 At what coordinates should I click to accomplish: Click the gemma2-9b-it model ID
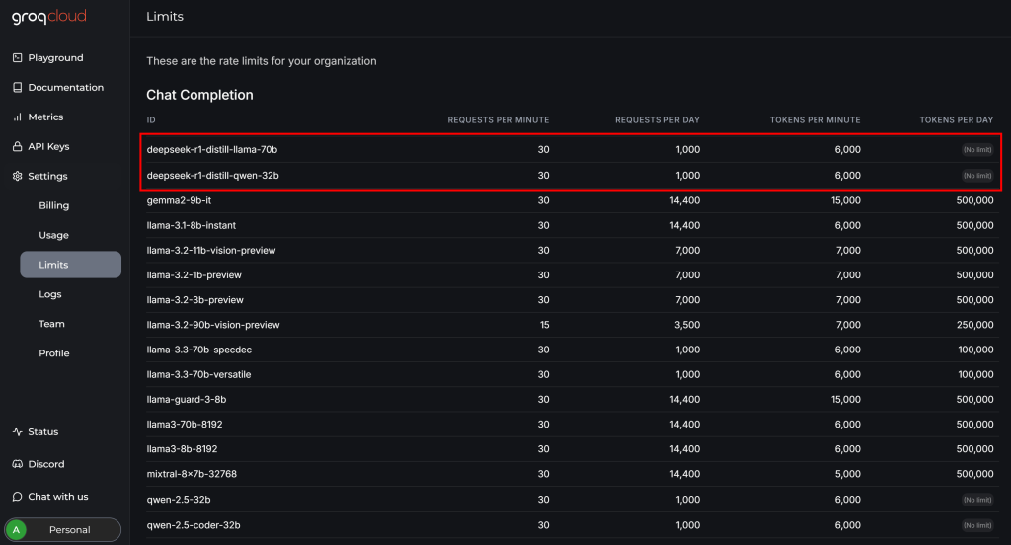[179, 200]
